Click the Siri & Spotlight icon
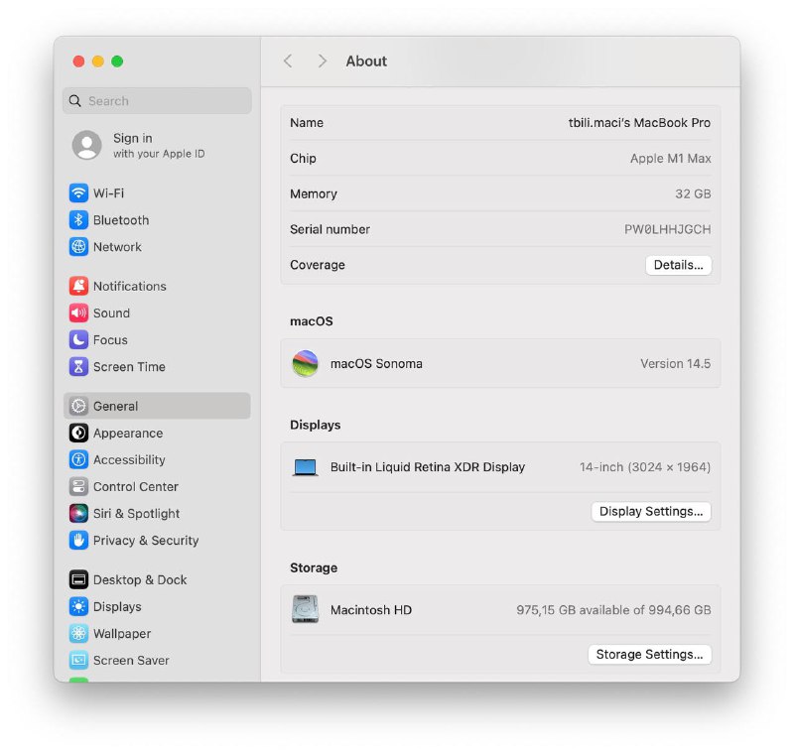This screenshot has height=753, width=794. point(78,513)
